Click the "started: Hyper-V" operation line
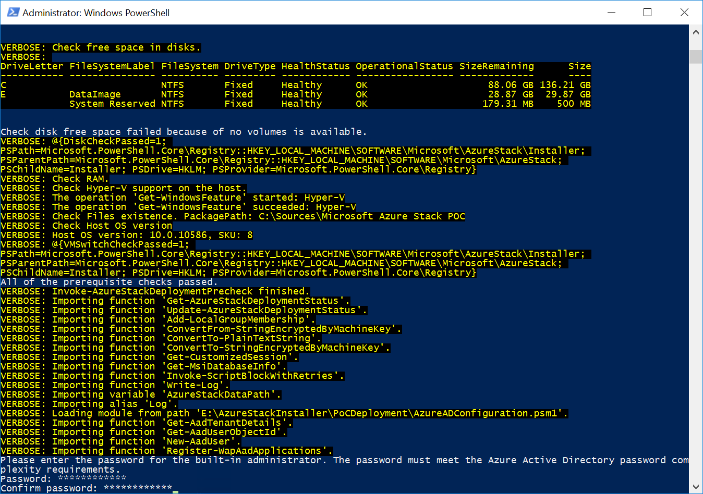This screenshot has width=703, height=494. click(173, 197)
